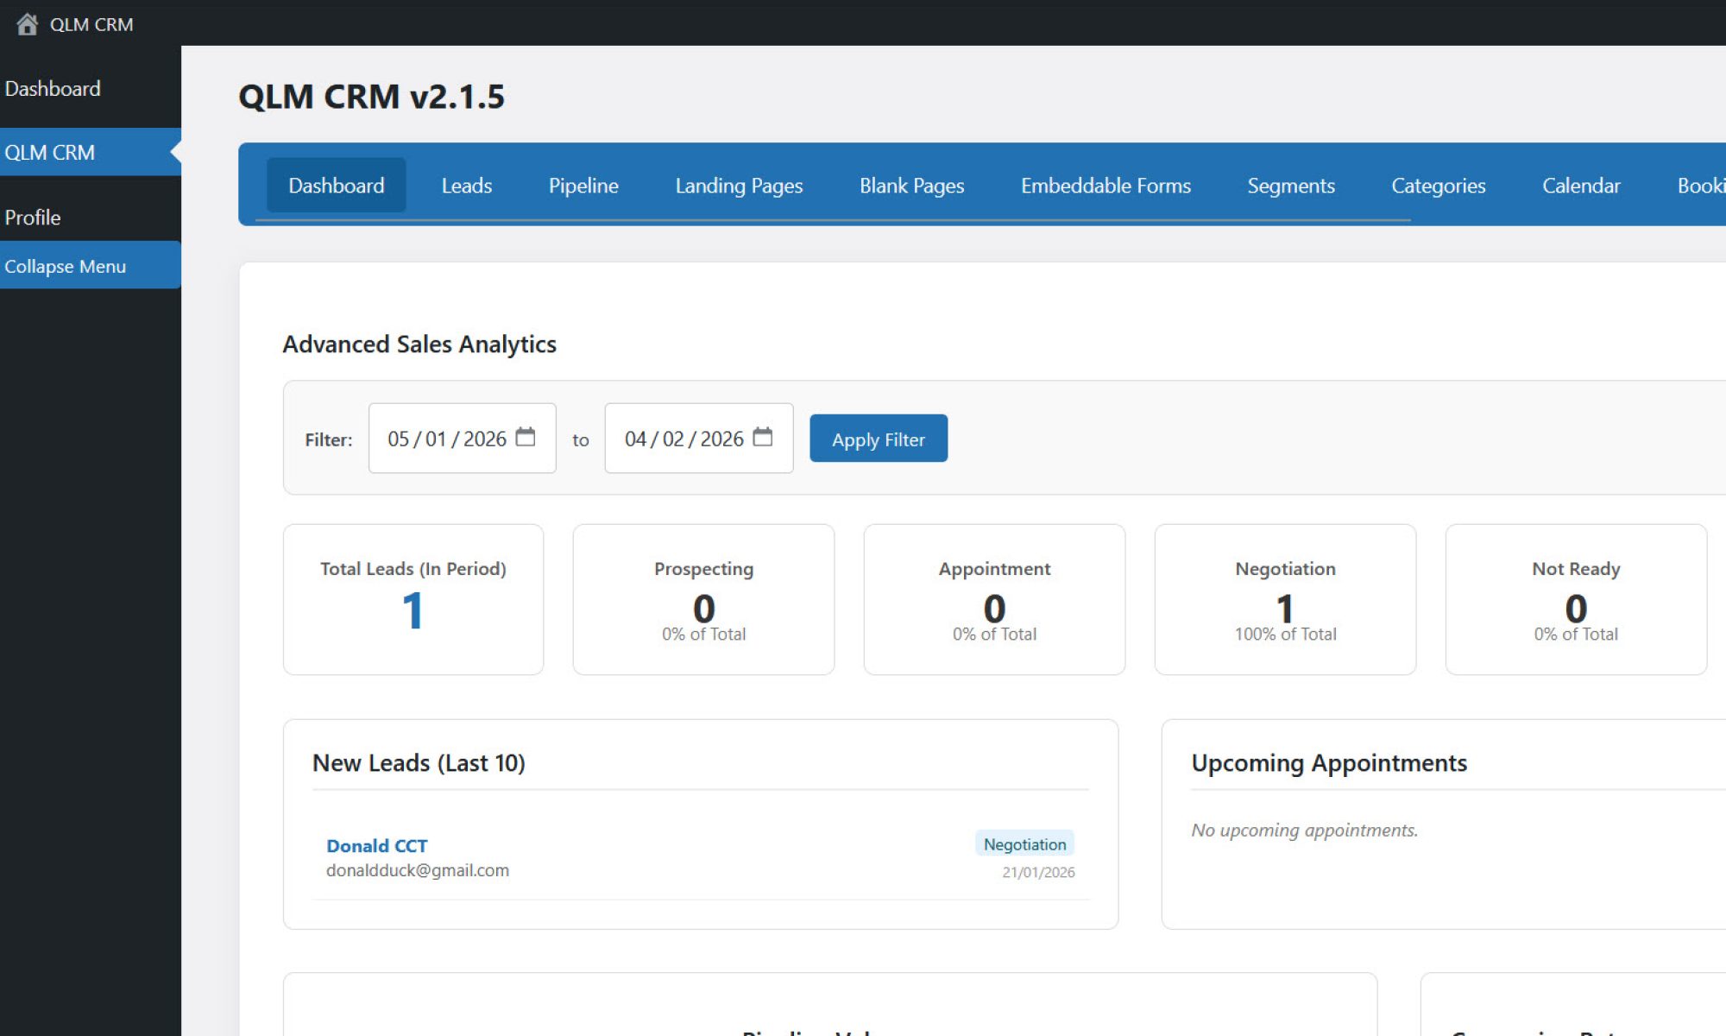1726x1036 pixels.
Task: Open Profile in the sidebar
Action: pos(33,218)
